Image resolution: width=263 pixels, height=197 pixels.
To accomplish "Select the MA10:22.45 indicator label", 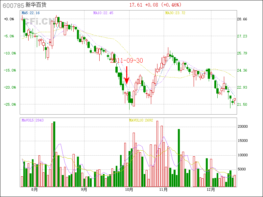I will [103, 13].
